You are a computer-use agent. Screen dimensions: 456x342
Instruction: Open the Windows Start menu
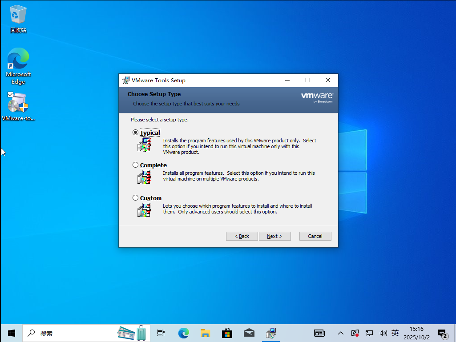[x=11, y=333]
